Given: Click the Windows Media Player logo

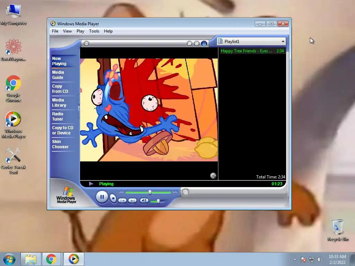Looking at the screenshot, I should (x=66, y=195).
